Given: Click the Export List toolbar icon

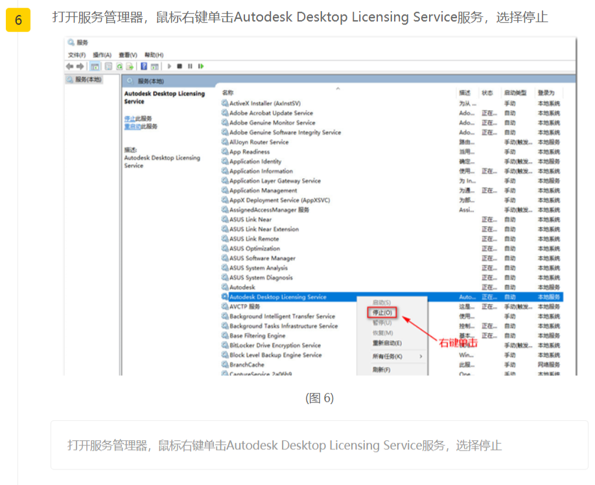Looking at the screenshot, I should pos(130,66).
